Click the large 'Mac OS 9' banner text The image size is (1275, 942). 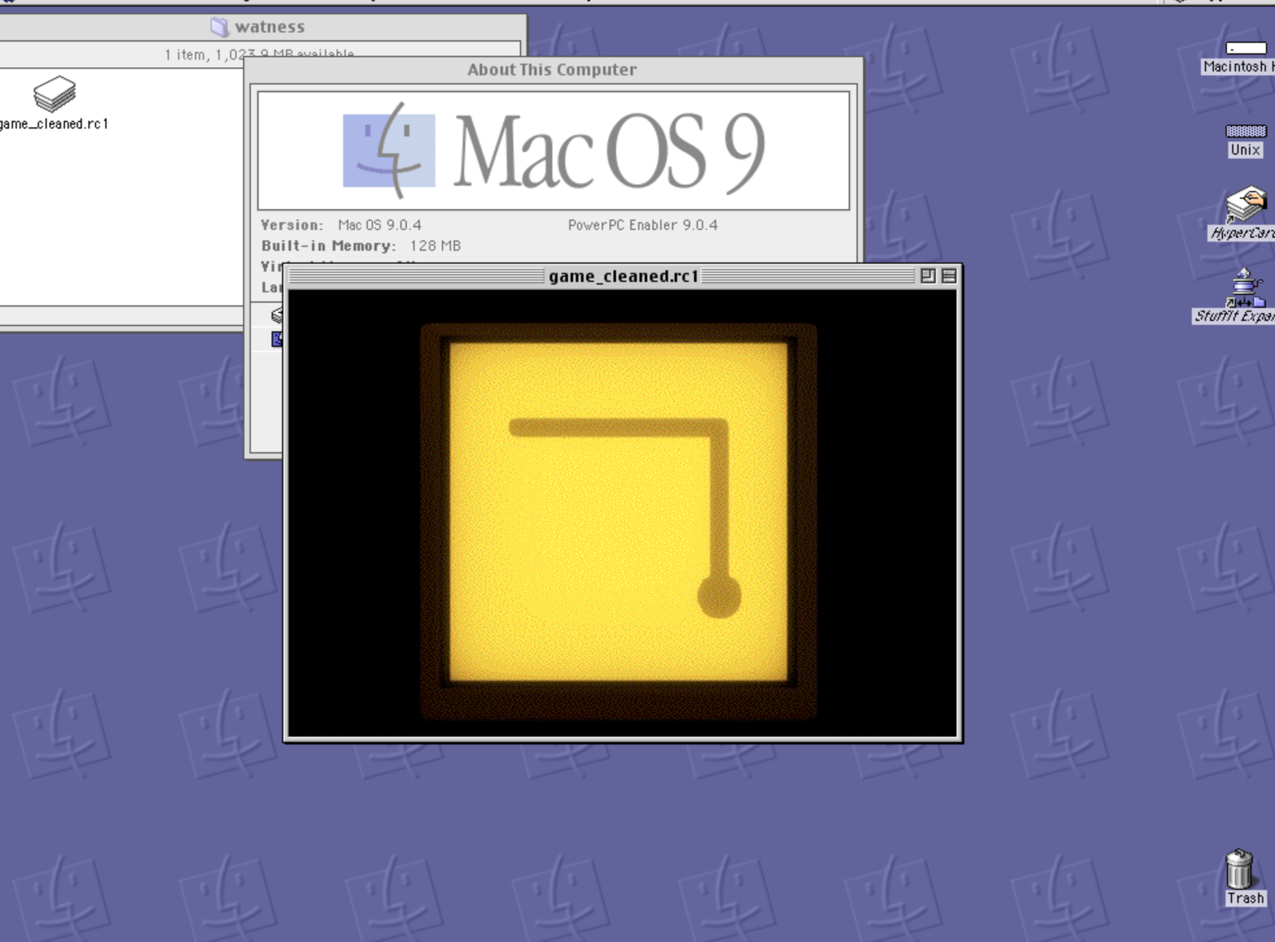[x=608, y=152]
